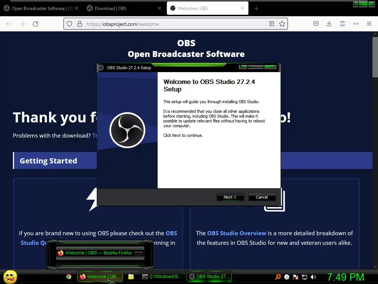Close the Open Broadcaster Software tab
This screenshot has width=378, height=284.
[x=76, y=8]
